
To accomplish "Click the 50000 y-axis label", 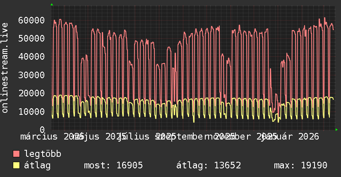I will point(31,39).
